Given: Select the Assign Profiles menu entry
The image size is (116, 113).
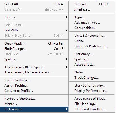Looking at the screenshot, I should pyautogui.click(x=34, y=85).
